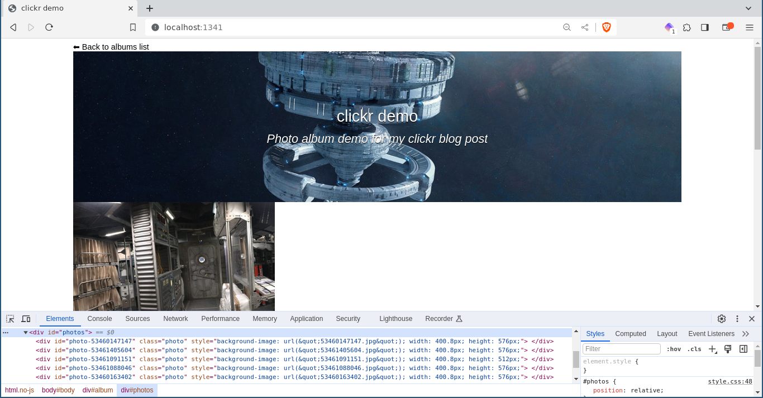
Task: Toggle the :hov element state panel
Action: point(674,349)
